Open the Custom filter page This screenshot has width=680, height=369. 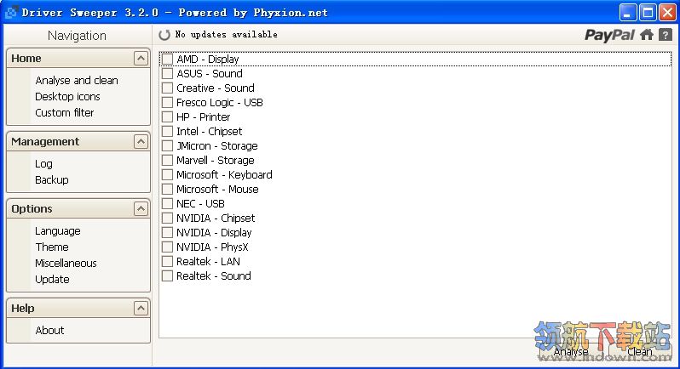[65, 113]
